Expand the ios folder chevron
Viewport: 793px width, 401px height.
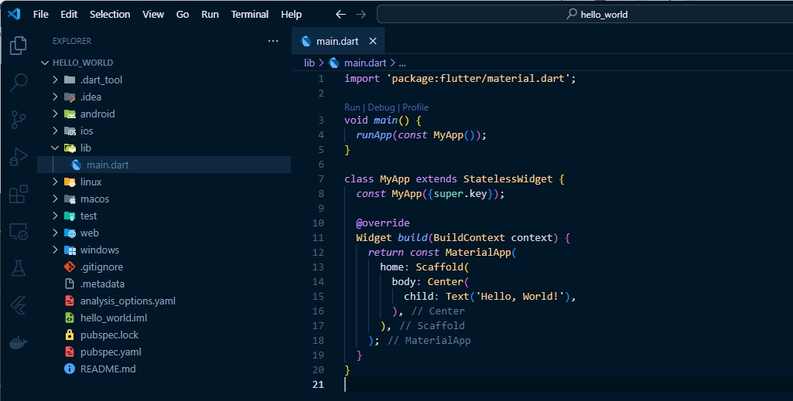point(55,131)
